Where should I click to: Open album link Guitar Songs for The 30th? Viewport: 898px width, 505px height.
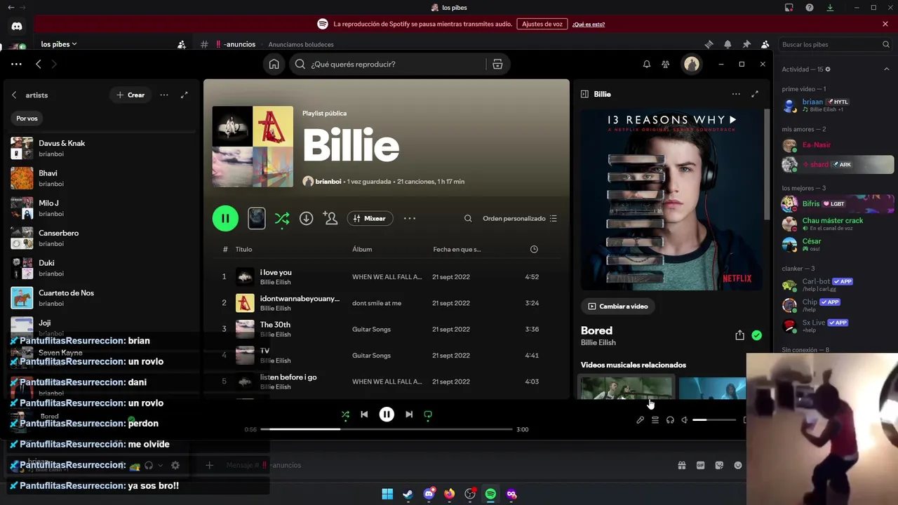[371, 329]
